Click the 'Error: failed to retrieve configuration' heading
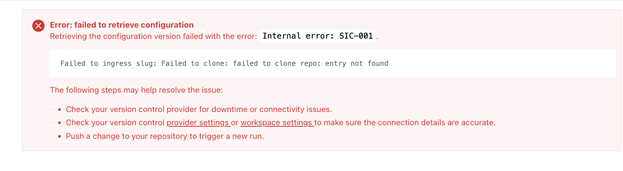This screenshot has width=623, height=171. (122, 25)
